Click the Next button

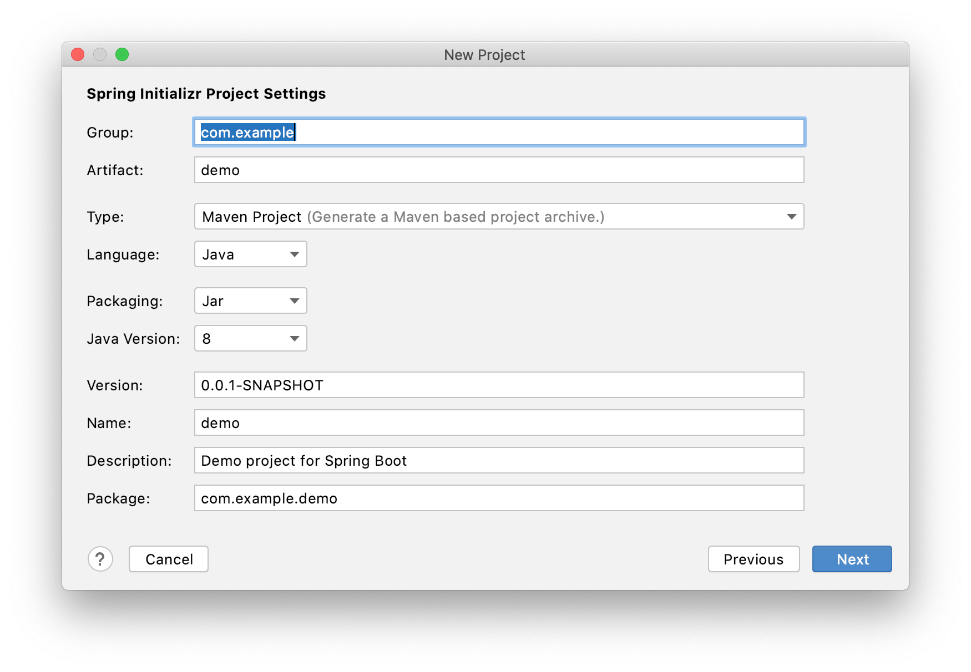click(x=852, y=559)
